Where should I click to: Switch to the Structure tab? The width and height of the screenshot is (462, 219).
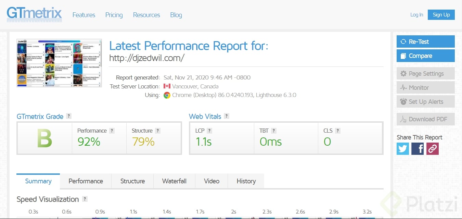point(132,181)
